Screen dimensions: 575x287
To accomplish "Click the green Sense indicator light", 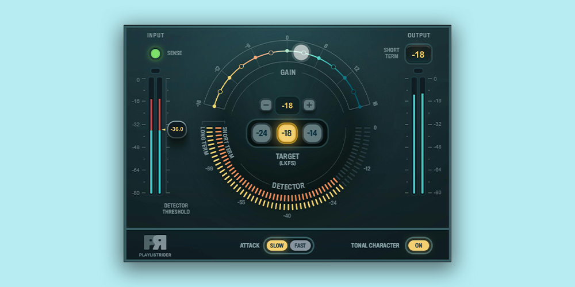I will point(155,54).
